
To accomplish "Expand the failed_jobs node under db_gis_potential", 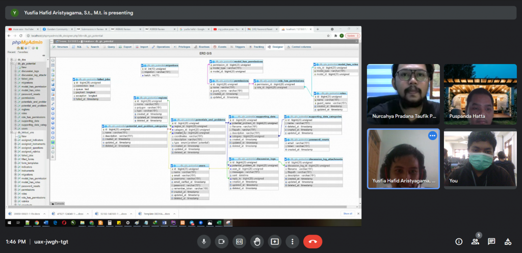I will 15,79.
